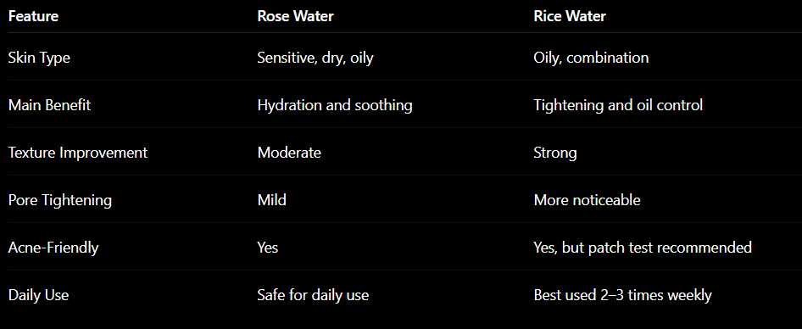Click the 'Safe for daily use' cell
The image size is (802, 329).
pyautogui.click(x=313, y=296)
